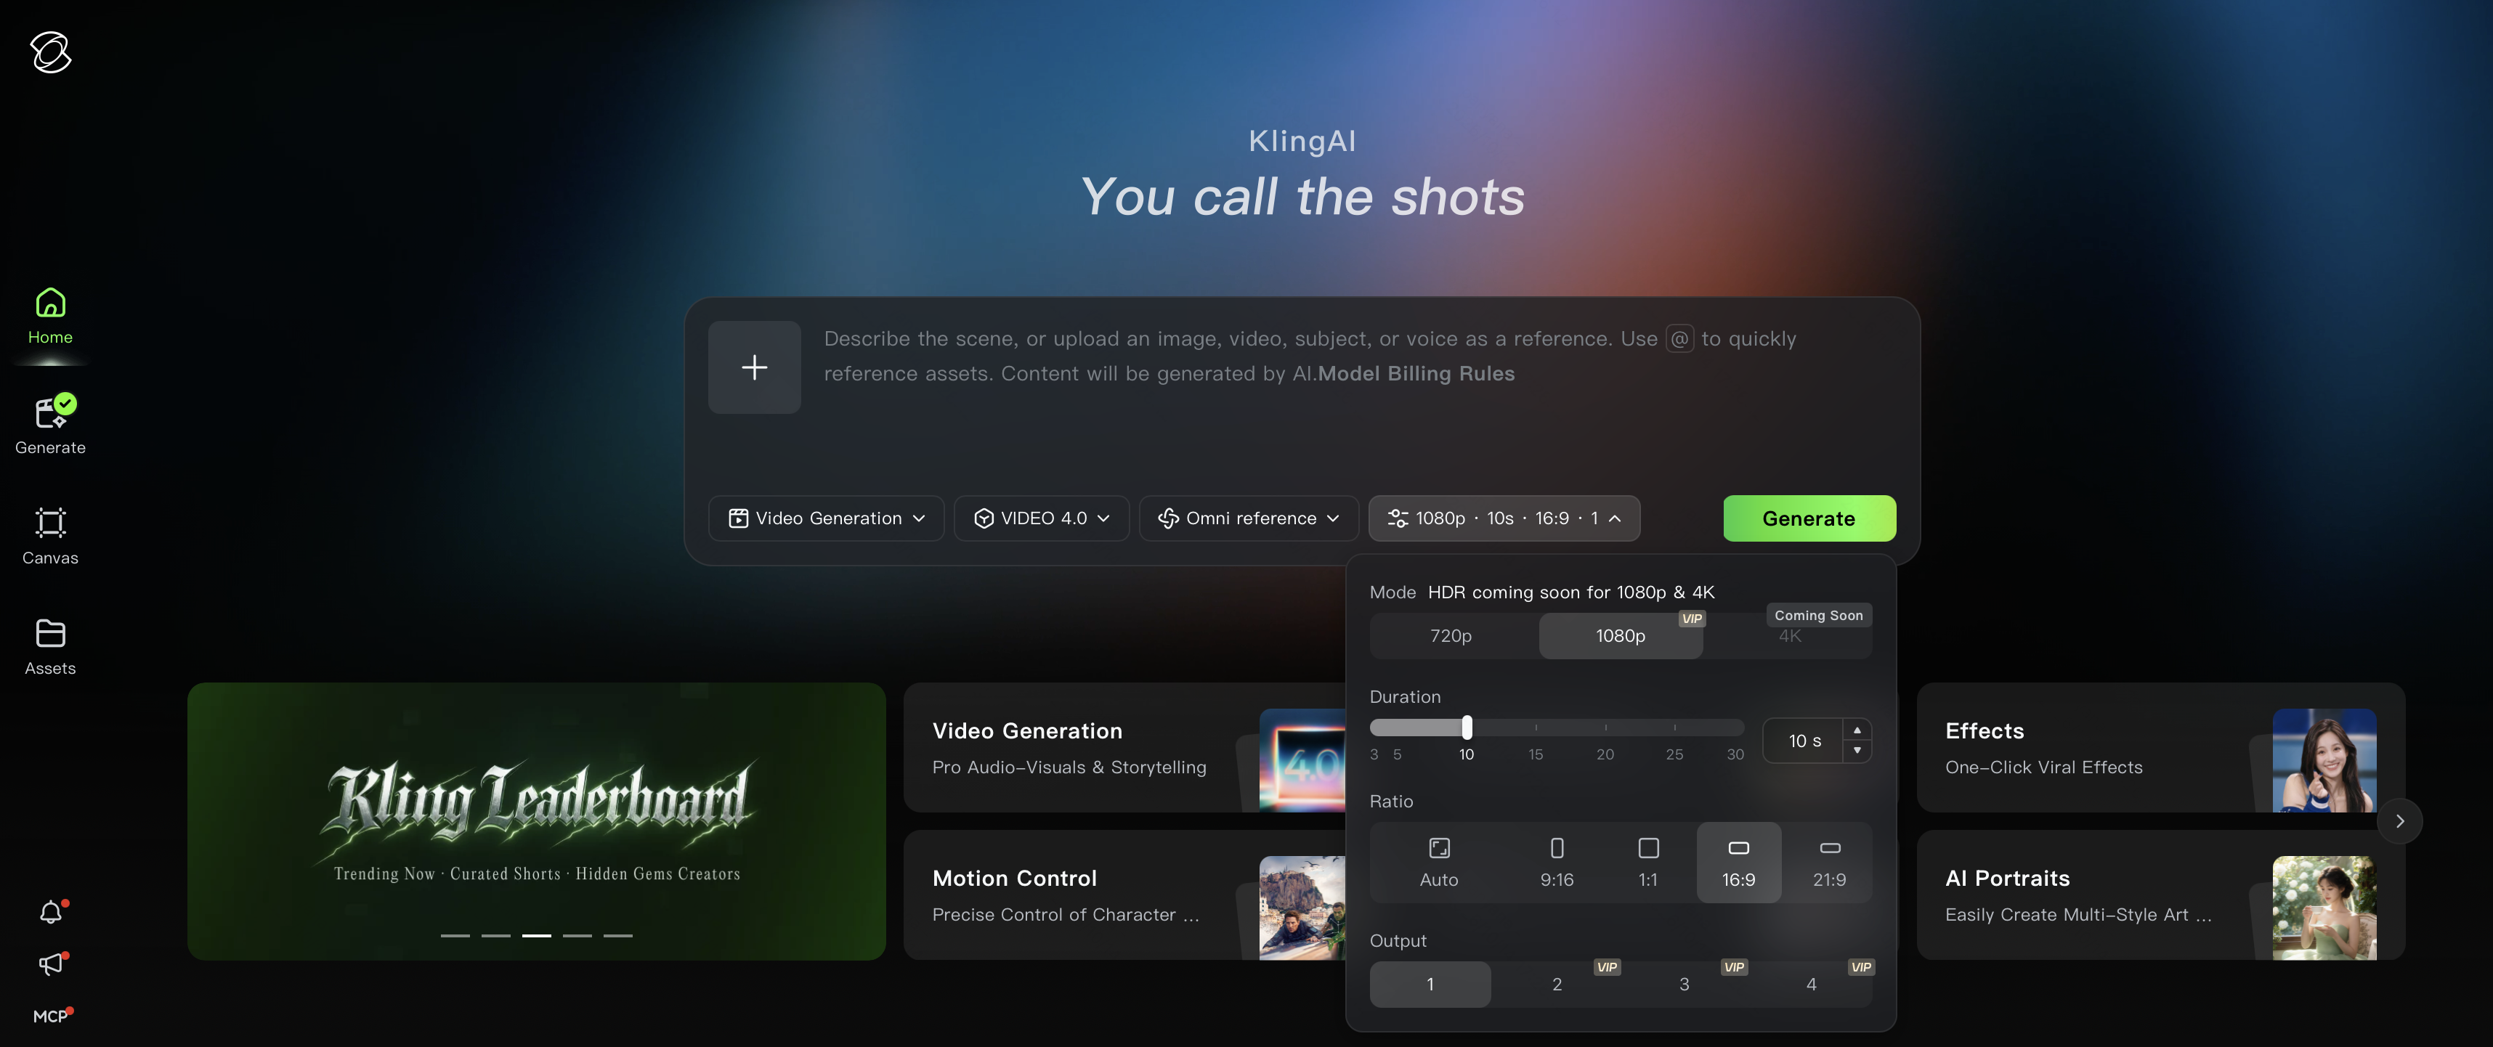Show next feature cards with right arrow
This screenshot has width=2493, height=1047.
pos(2399,820)
